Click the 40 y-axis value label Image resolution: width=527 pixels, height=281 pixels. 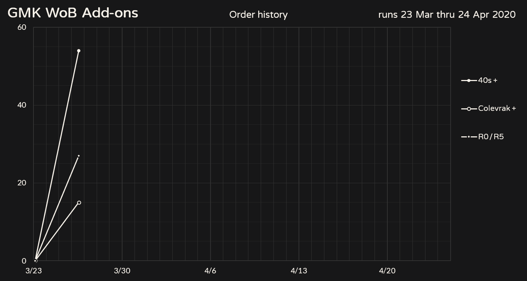coord(22,105)
